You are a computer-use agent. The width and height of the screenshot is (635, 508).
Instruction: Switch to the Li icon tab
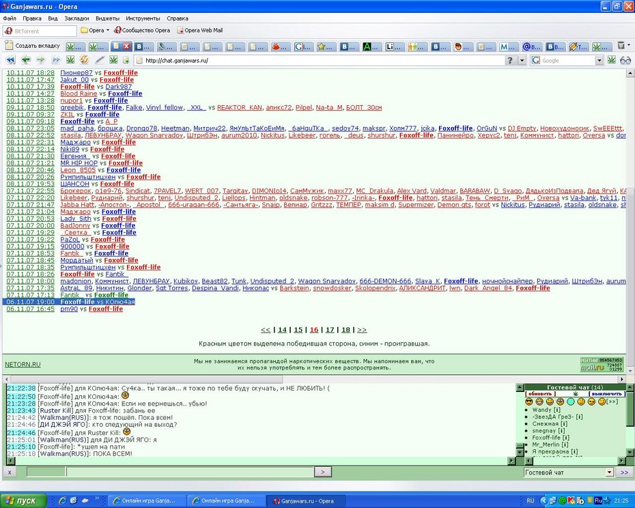pos(395,46)
